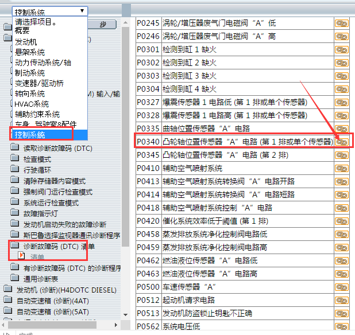
Task: Choose HVAC系统 dropdown option
Action: 32,104
